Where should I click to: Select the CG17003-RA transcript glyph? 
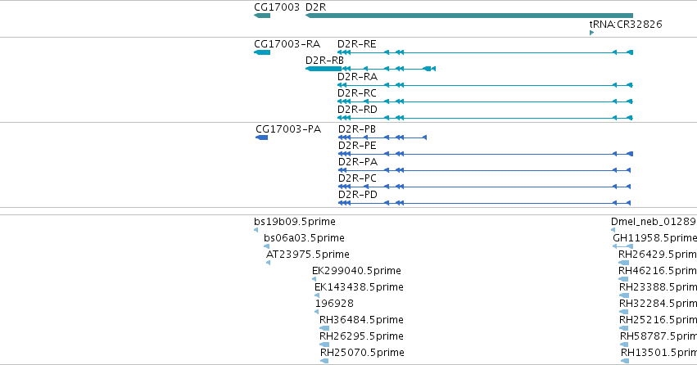pos(262,52)
